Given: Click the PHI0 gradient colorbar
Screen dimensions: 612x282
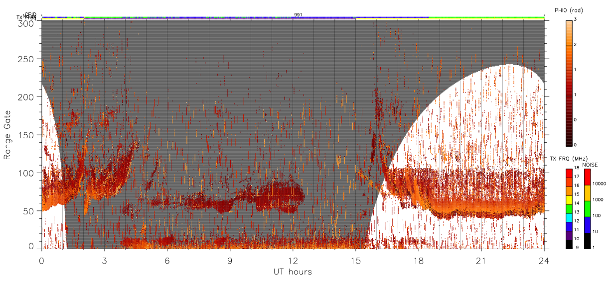Looking at the screenshot, I should point(569,83).
